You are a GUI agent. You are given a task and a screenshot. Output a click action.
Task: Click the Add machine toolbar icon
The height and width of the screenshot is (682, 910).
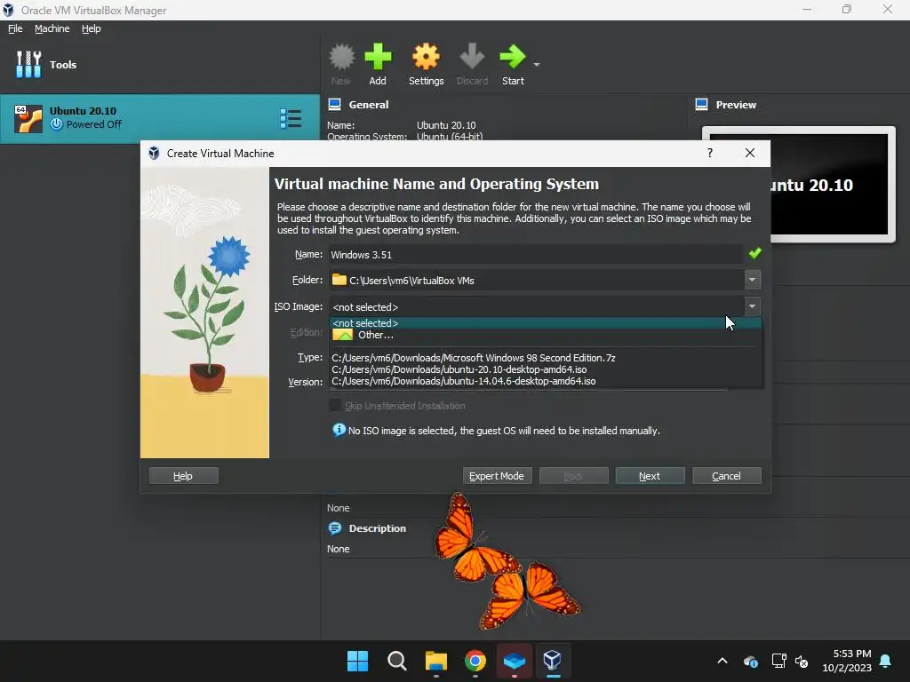coord(378,64)
